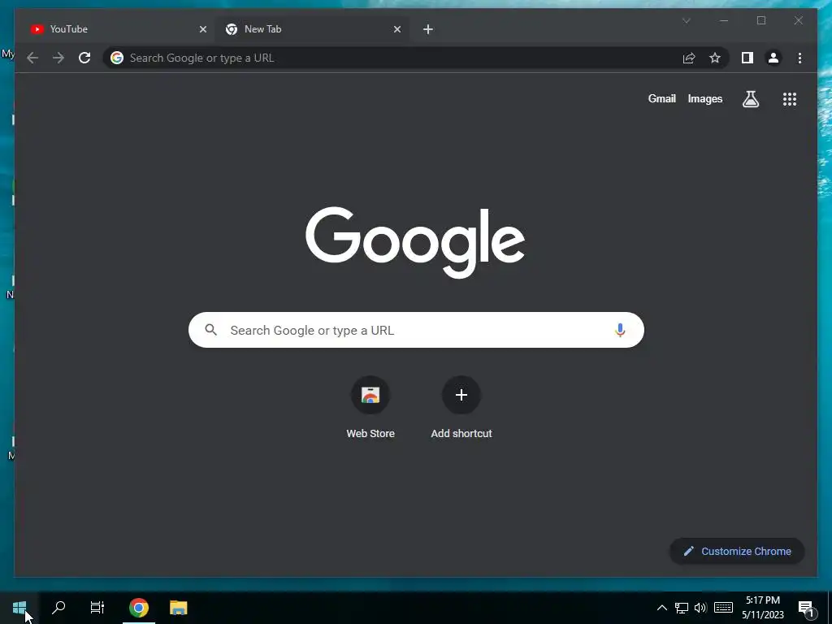Open the Windows Start menu
The image size is (832, 624).
tap(19, 608)
